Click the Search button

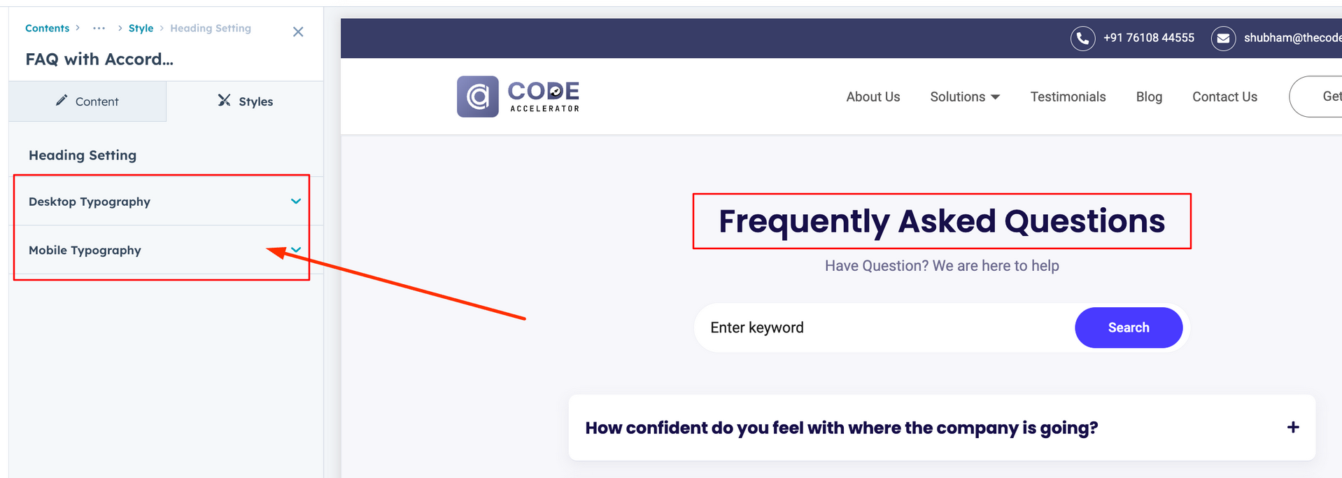[1128, 327]
